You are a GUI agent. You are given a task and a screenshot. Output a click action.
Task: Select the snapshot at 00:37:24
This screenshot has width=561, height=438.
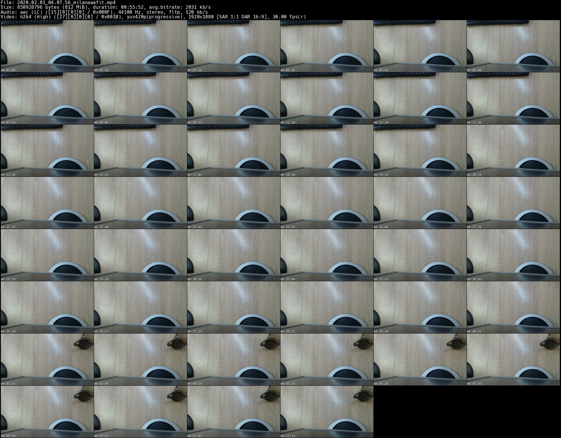pos(233,307)
